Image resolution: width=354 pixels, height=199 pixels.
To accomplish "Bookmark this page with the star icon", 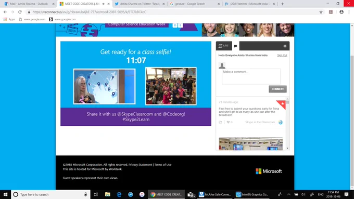I will (x=321, y=12).
